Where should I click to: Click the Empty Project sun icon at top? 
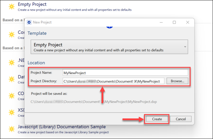pyautogui.click(x=11, y=7)
